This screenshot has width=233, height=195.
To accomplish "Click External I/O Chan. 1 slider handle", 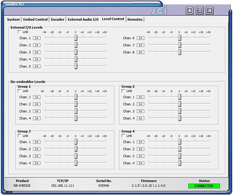I will point(76,38).
